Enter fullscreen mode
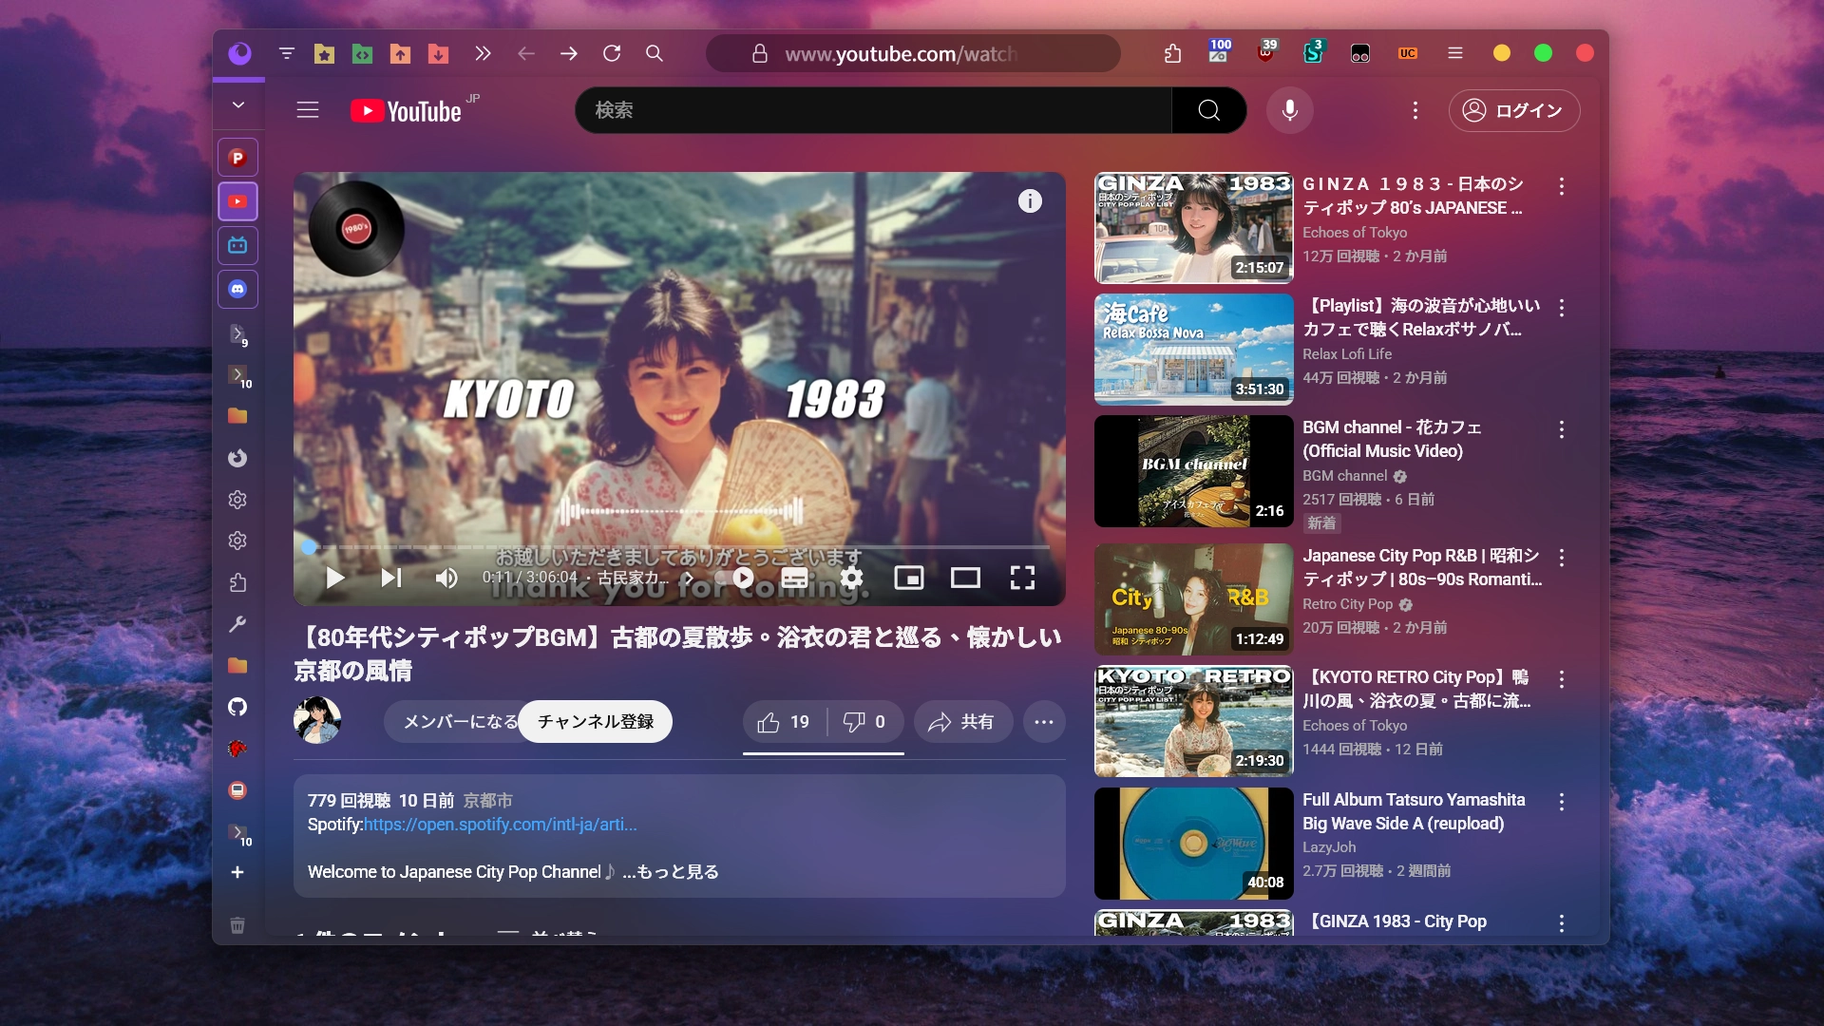 (1022, 578)
